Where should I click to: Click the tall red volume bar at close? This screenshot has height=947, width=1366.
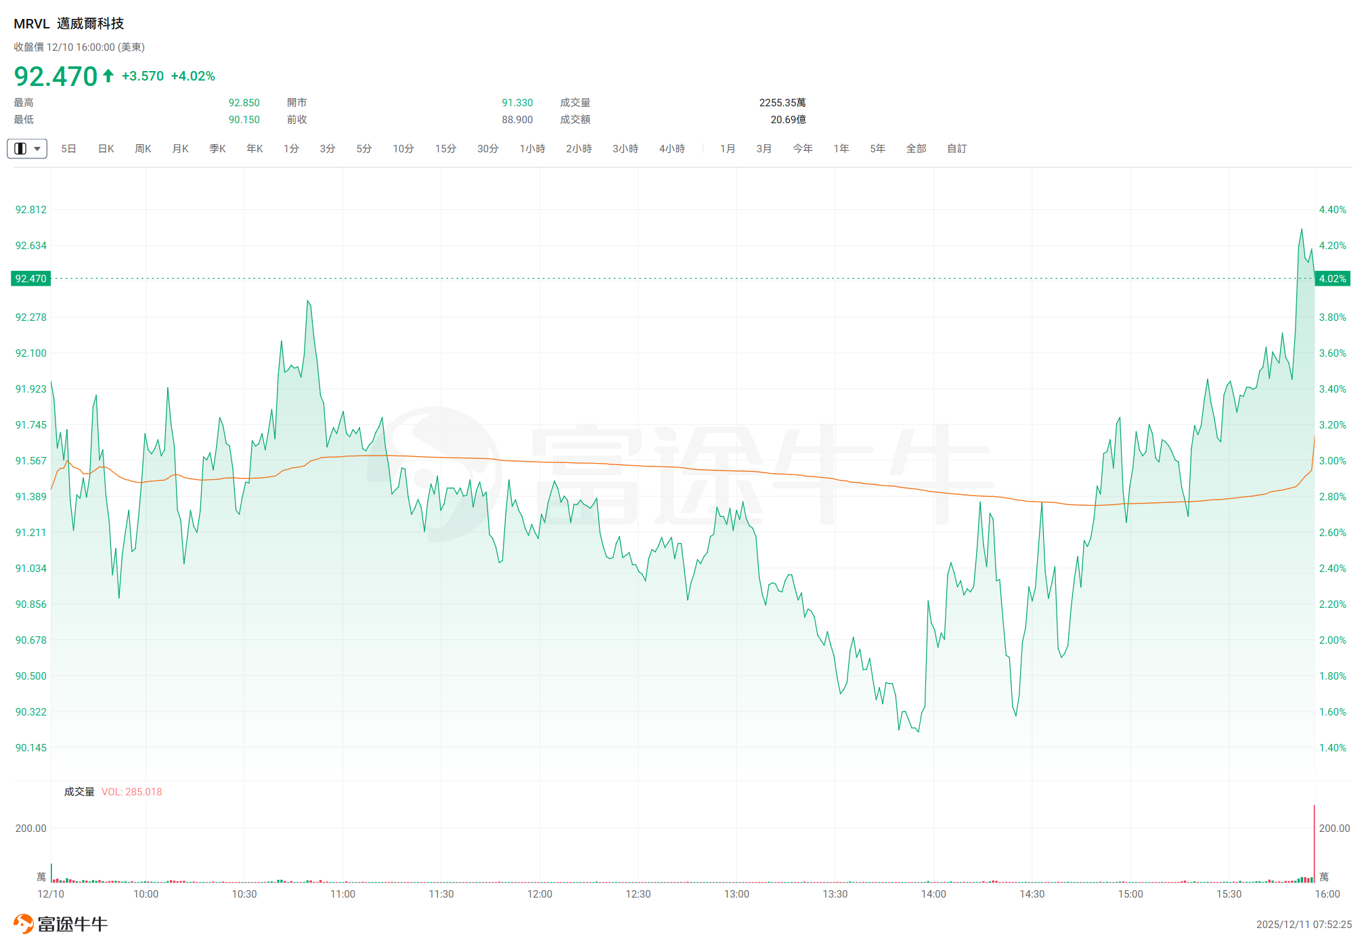coord(1314,843)
